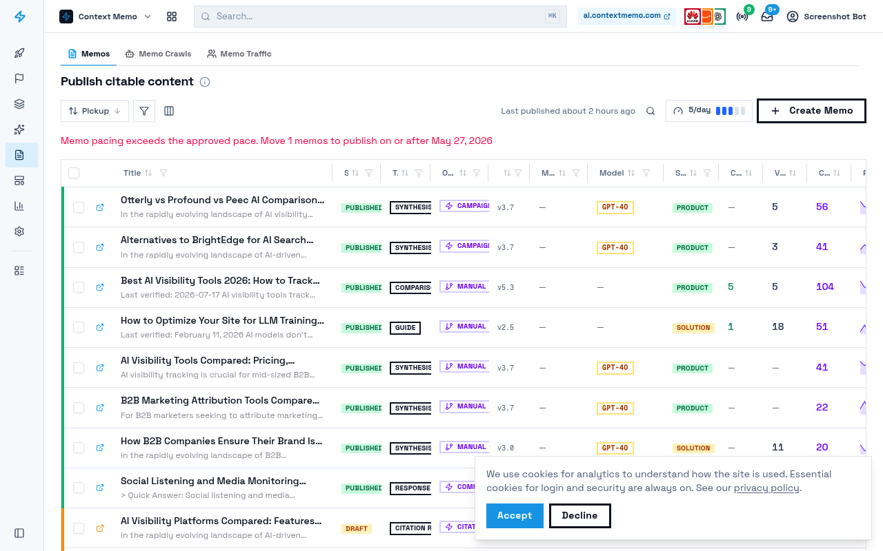The width and height of the screenshot is (883, 551).
Task: Open the privacy policy link
Action: coord(766,488)
